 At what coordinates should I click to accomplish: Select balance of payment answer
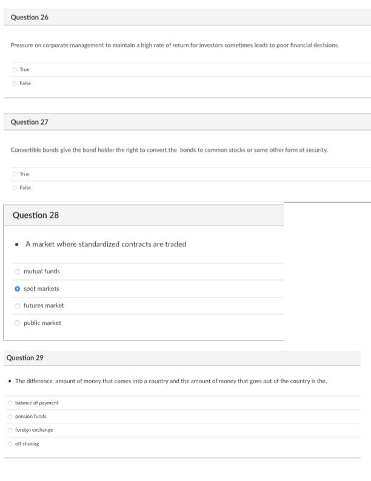(x=10, y=403)
